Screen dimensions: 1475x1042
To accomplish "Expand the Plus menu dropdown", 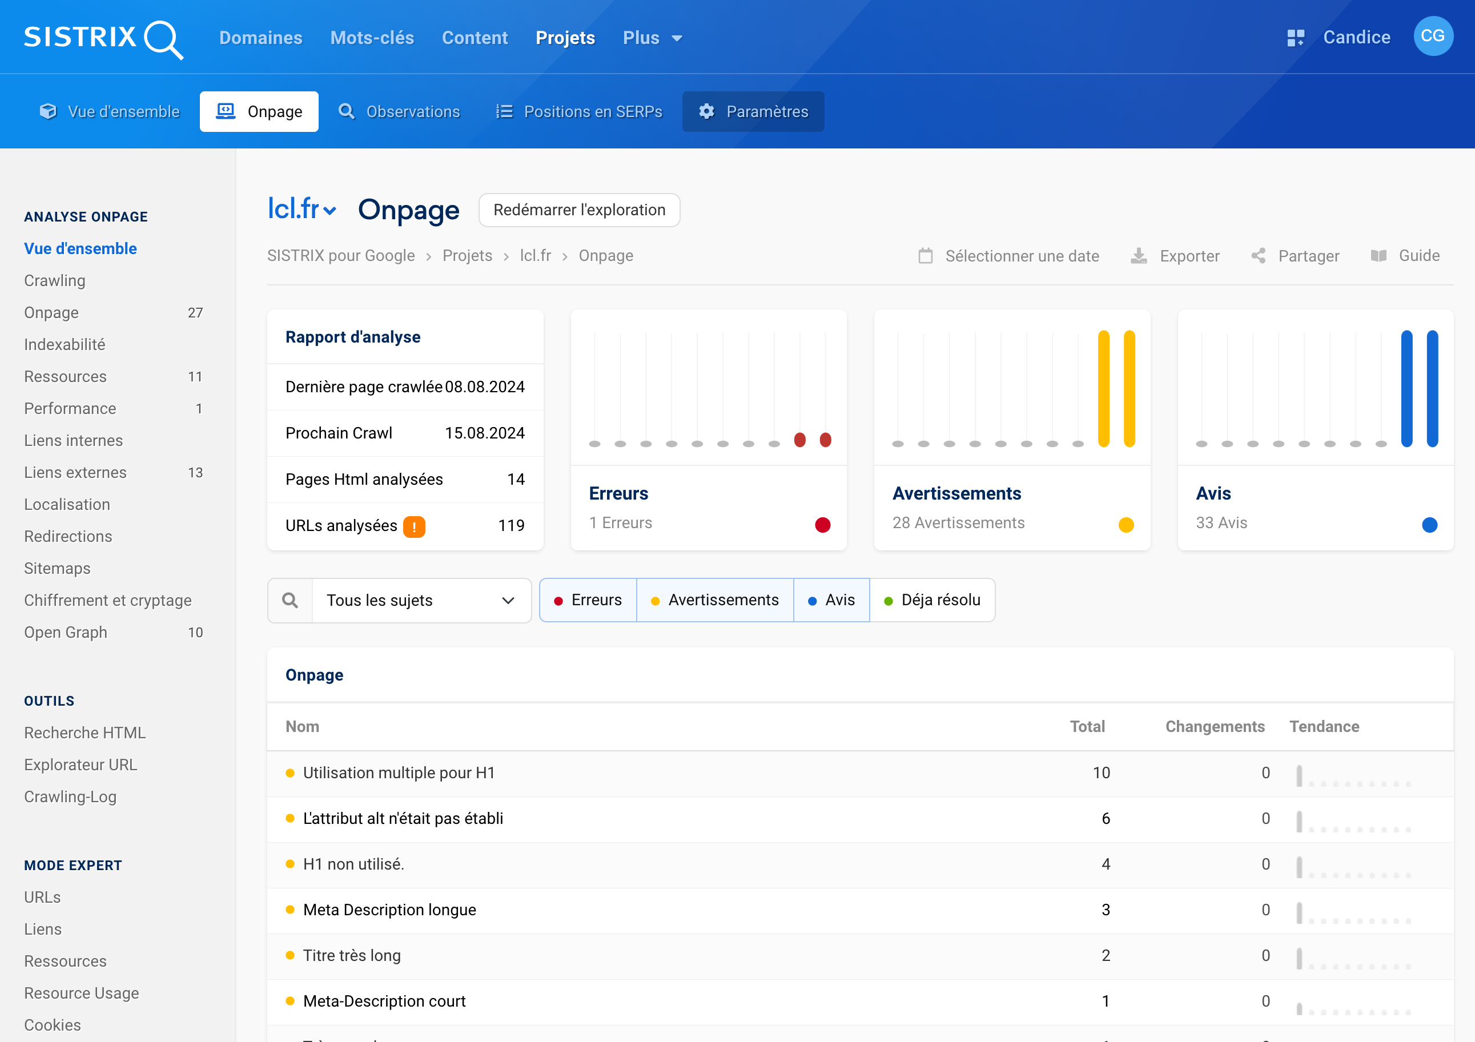I will tap(653, 38).
